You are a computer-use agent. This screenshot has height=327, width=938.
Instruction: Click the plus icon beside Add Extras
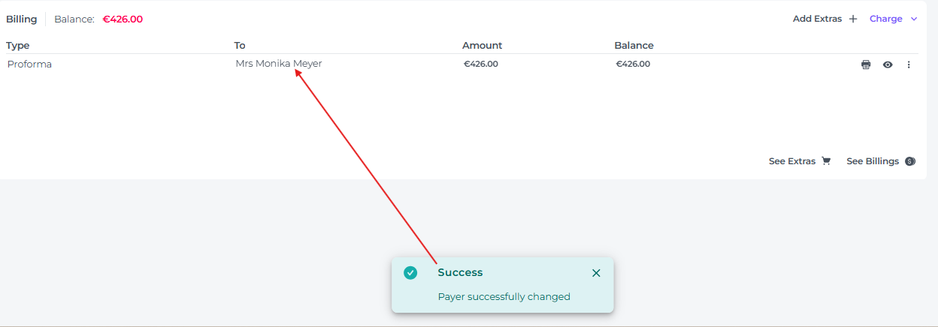click(853, 19)
